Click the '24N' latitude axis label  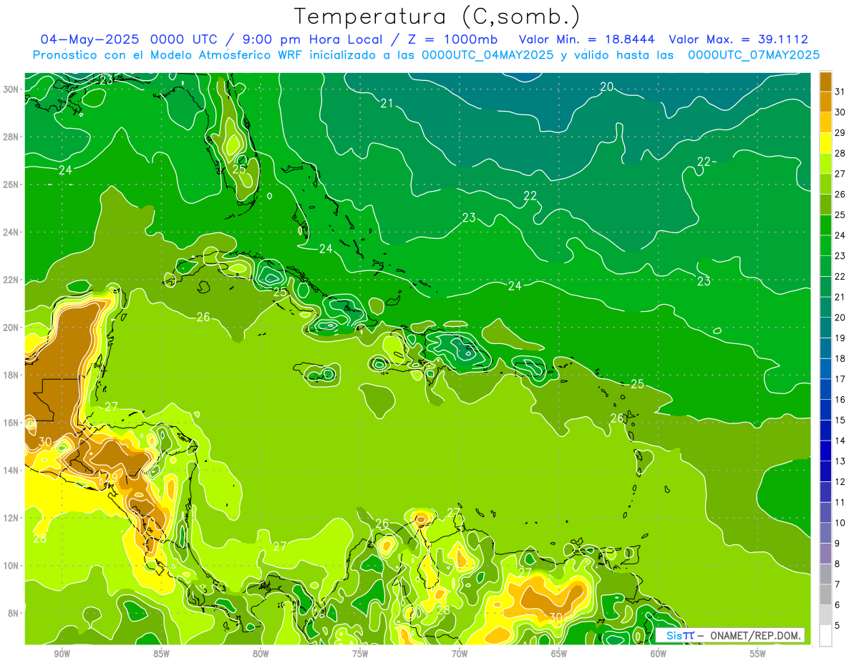[x=11, y=232]
